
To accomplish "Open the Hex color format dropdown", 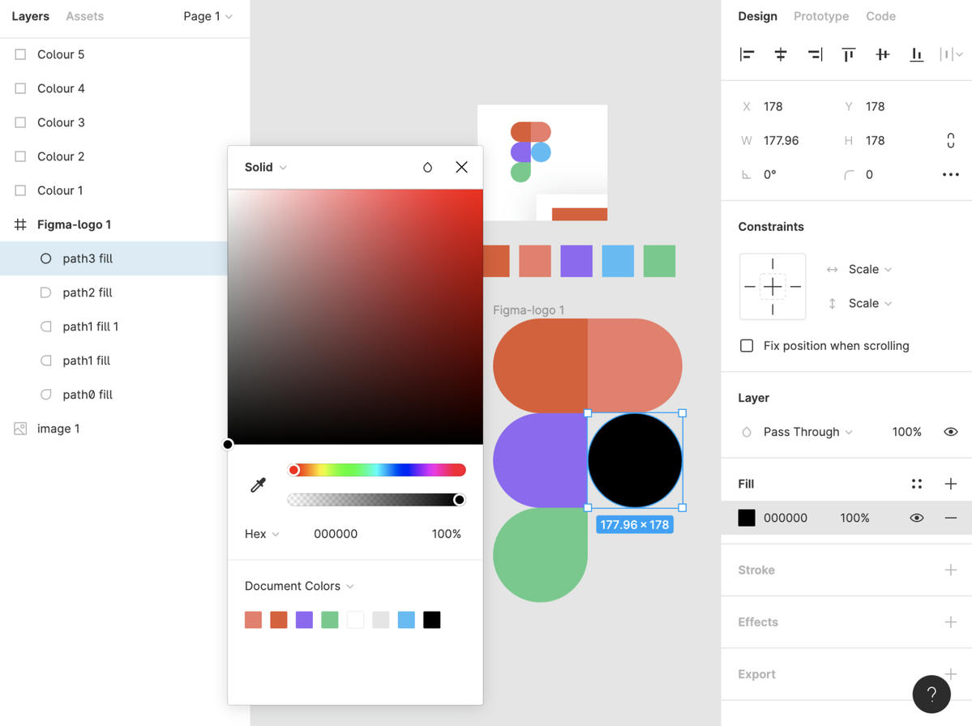I will (262, 534).
